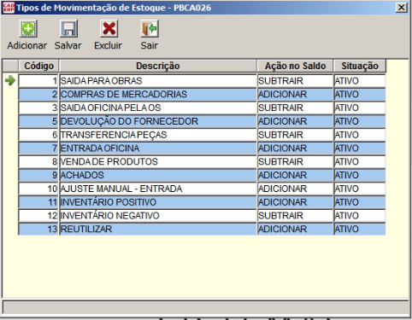The image size is (412, 320).
Task: Sort by the Descrição column header
Action: pyautogui.click(x=158, y=66)
